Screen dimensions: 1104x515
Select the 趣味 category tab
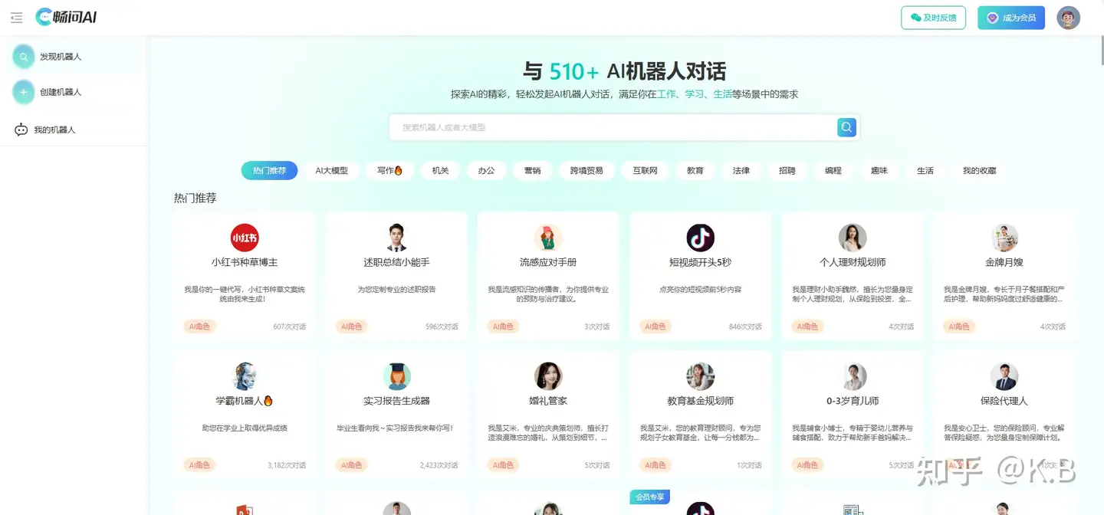click(879, 170)
